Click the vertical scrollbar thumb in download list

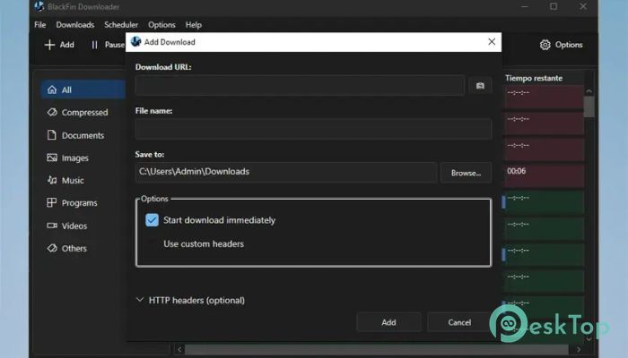point(589,107)
